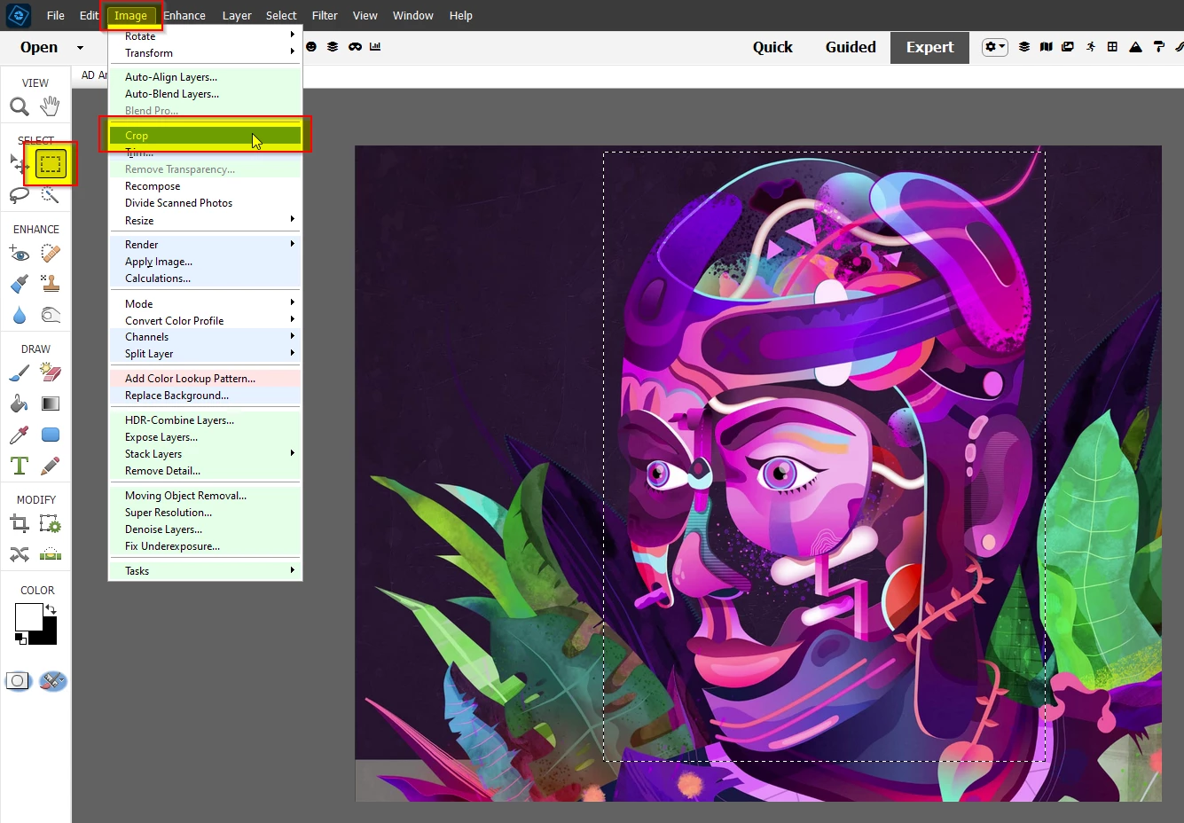This screenshot has height=823, width=1184.
Task: Choose Super Resolution...
Action: click(205, 513)
